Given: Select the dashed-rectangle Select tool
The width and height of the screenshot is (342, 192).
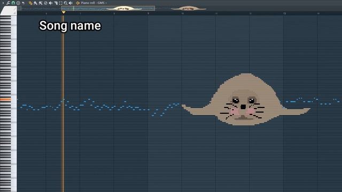Looking at the screenshot, I should tap(60, 3).
